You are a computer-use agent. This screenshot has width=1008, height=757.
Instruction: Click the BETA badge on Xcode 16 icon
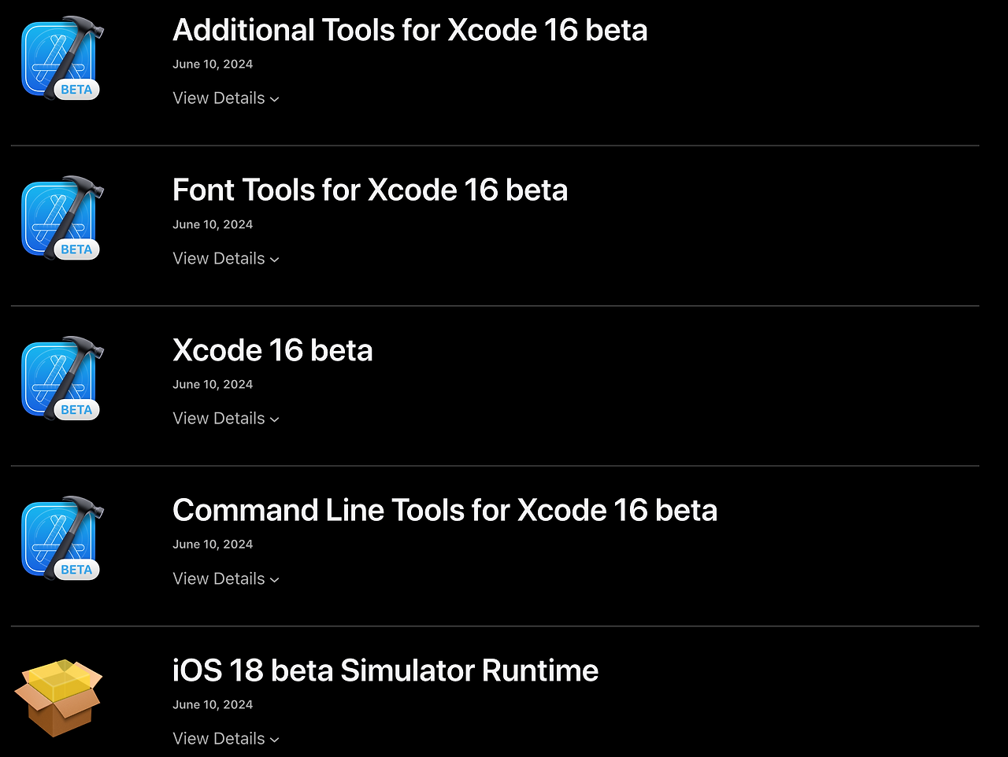(x=76, y=409)
